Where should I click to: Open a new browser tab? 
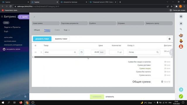coord(120,2)
